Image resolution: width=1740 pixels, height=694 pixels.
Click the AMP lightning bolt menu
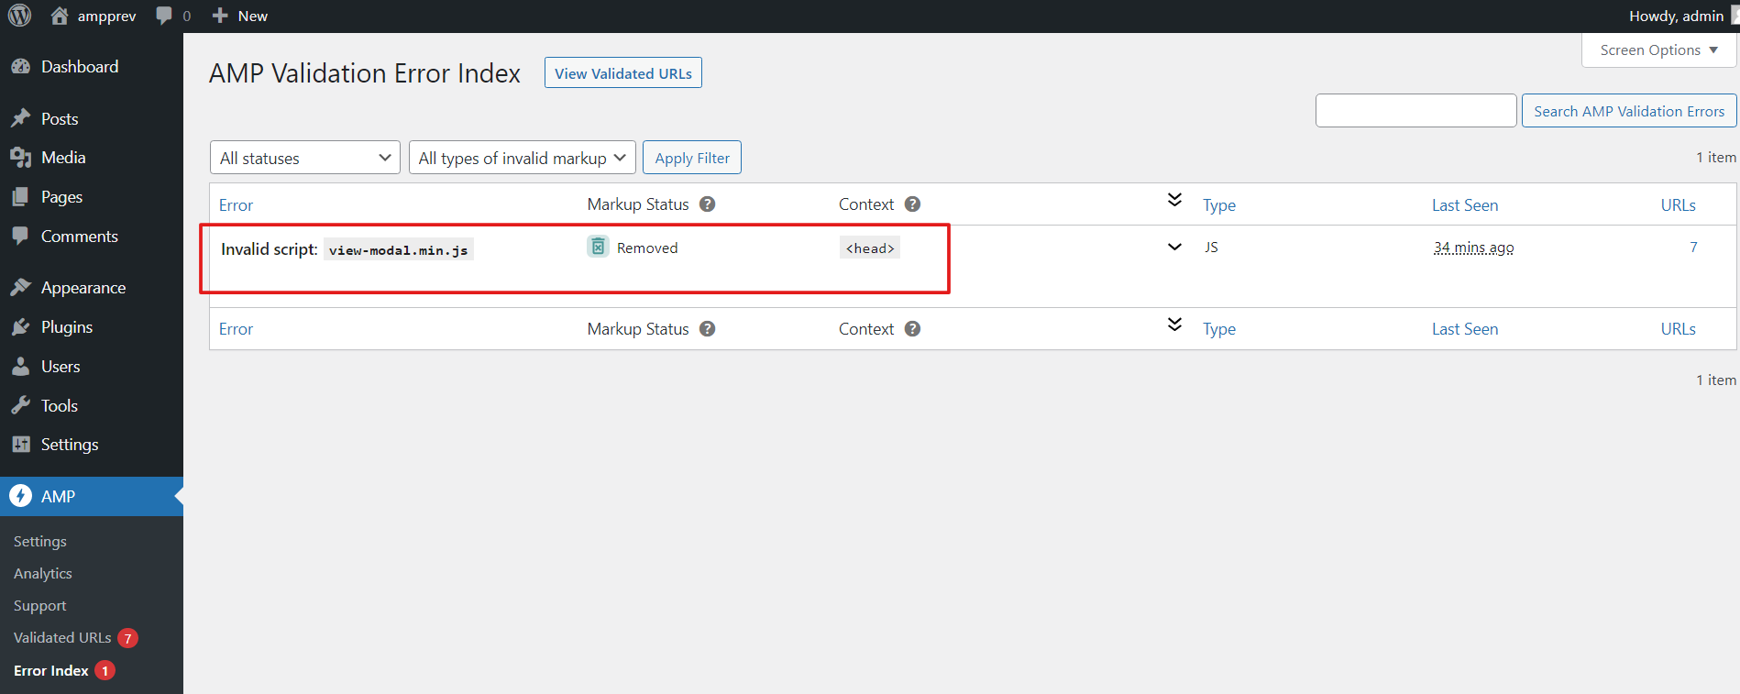pyautogui.click(x=20, y=496)
